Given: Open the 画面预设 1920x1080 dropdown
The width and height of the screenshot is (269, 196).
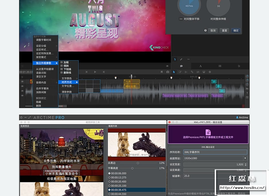Looking at the screenshot, I should pyautogui.click(x=215, y=158).
